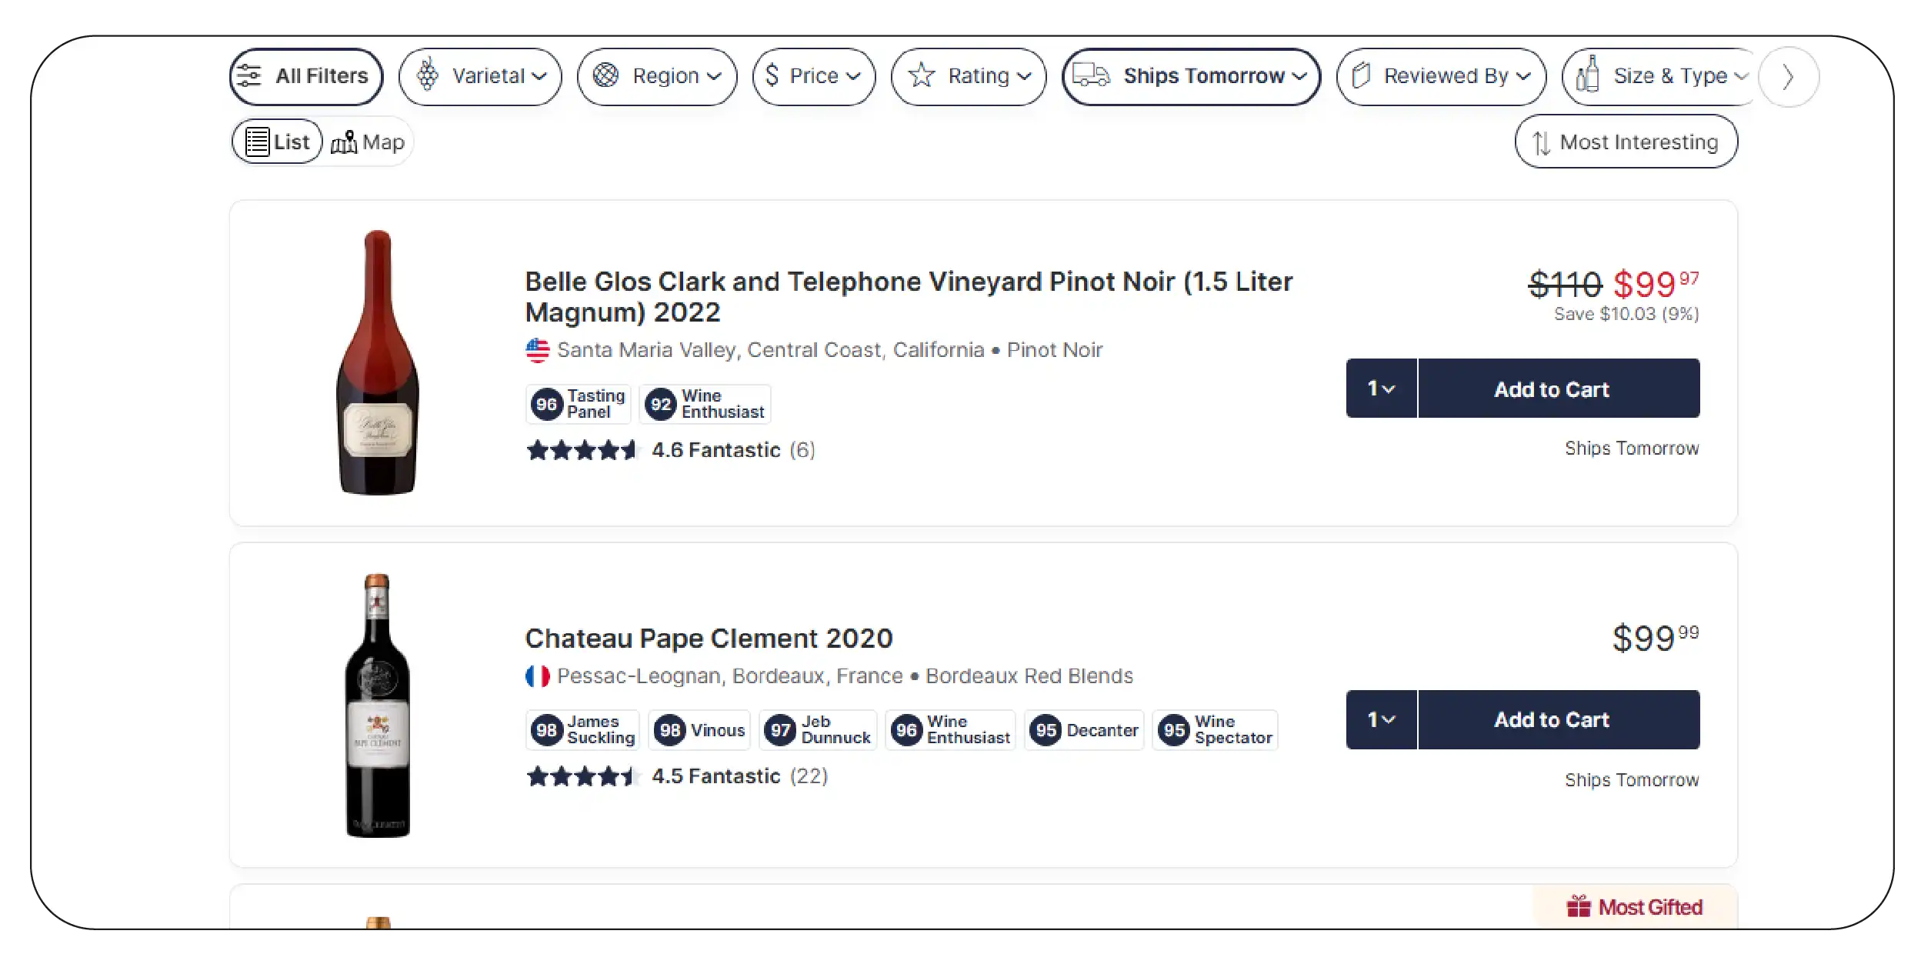1921x954 pixels.
Task: Open the quantity selector for Belle Glos Pinot Noir
Action: pos(1381,389)
